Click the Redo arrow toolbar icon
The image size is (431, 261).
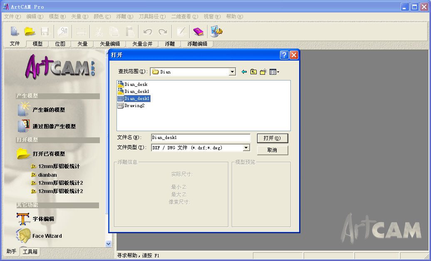click(163, 32)
